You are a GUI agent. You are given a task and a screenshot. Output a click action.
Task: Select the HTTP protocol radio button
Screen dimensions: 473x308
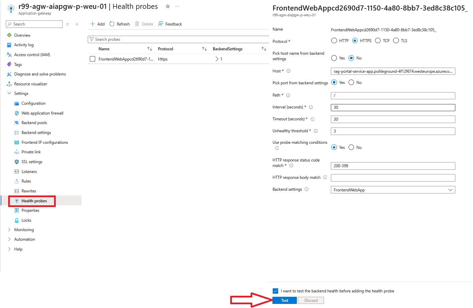coord(334,41)
